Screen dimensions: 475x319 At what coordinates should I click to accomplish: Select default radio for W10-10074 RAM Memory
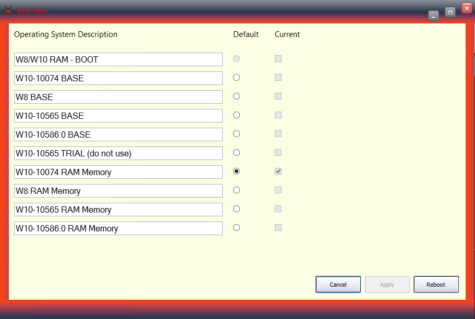(236, 171)
